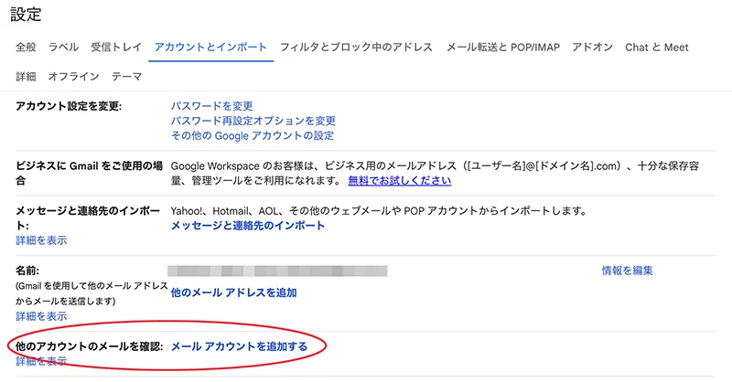Click メール アカウントを追加する link
Viewport: 732px width, 382px height.
pos(239,346)
